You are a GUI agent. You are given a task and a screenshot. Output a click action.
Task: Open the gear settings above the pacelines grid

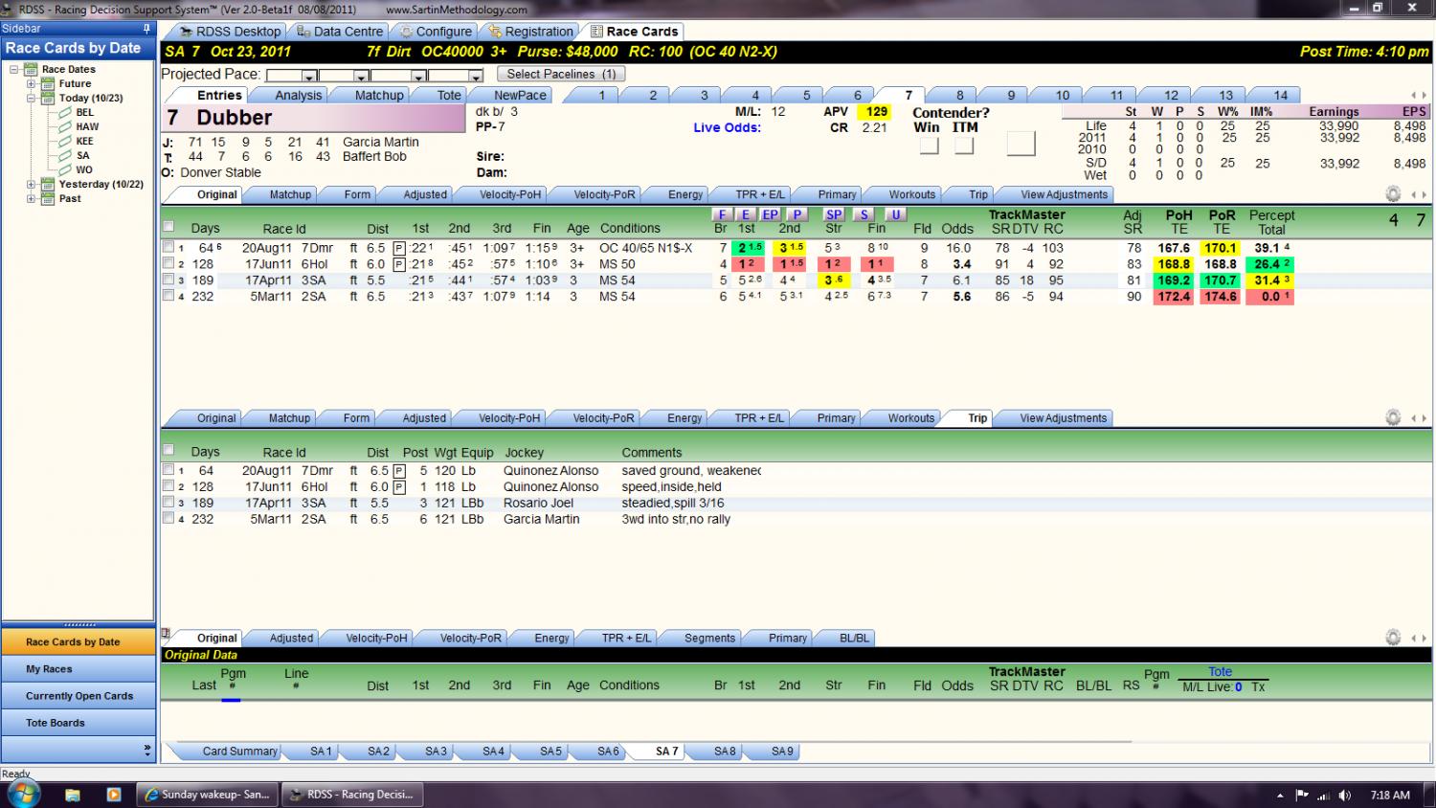(x=1393, y=194)
